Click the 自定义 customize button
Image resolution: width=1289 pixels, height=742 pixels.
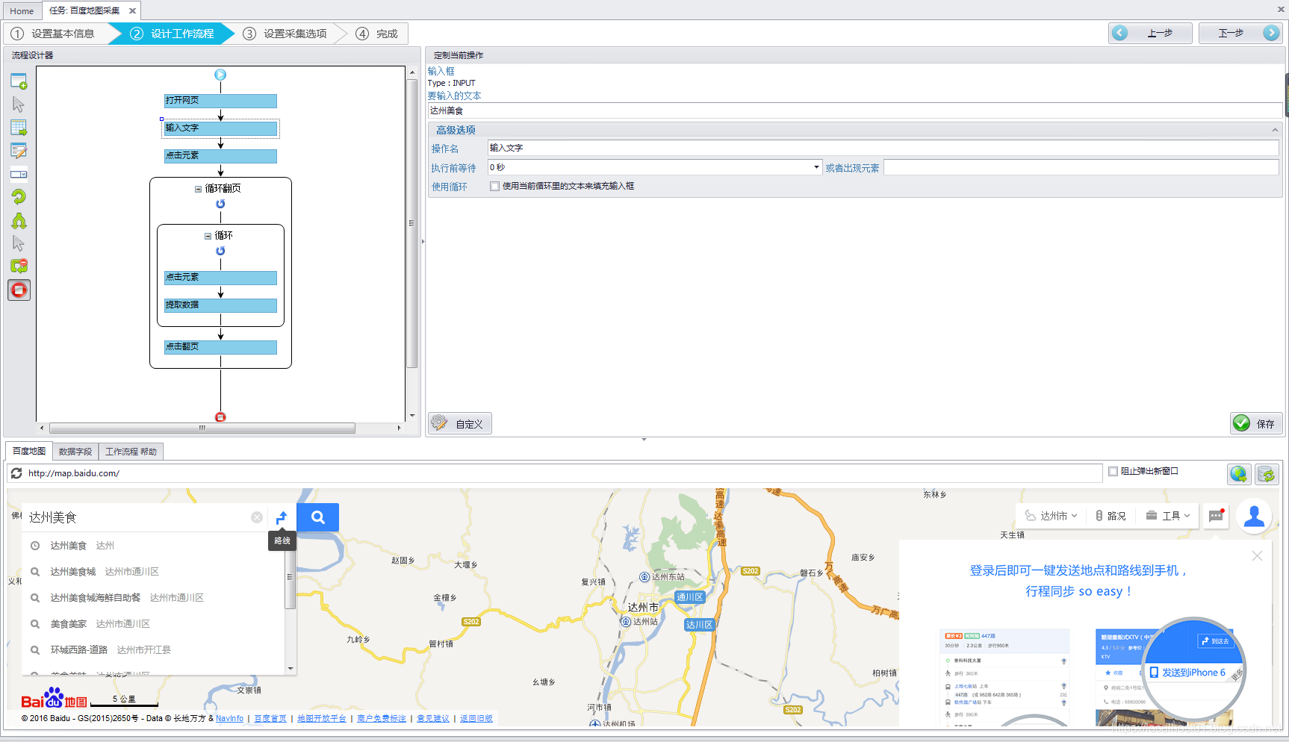pos(459,423)
